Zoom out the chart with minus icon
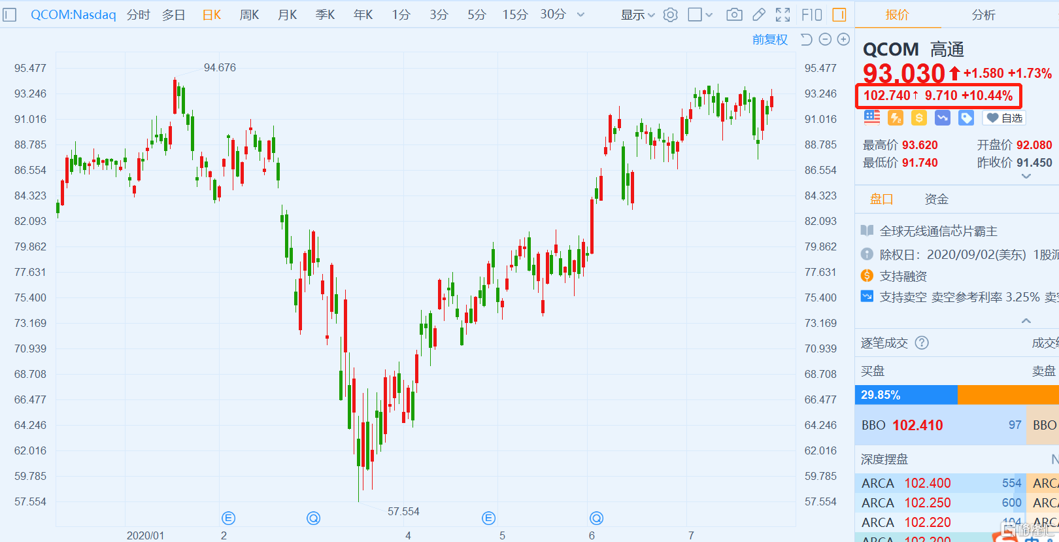The width and height of the screenshot is (1059, 542). [x=825, y=39]
